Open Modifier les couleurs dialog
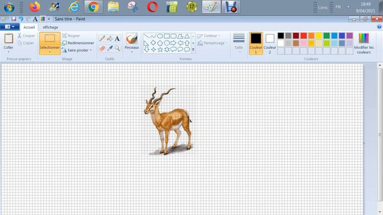The width and height of the screenshot is (383, 215). tap(364, 44)
